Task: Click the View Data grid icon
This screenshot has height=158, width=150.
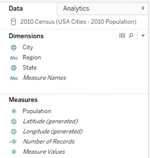Action: click(x=122, y=36)
